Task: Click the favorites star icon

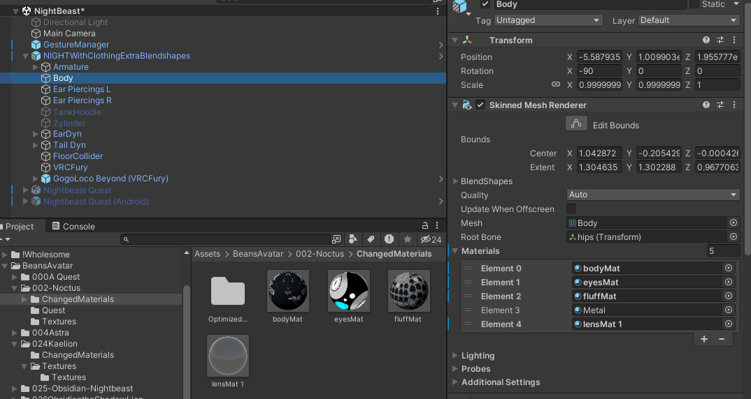Action: (407, 239)
